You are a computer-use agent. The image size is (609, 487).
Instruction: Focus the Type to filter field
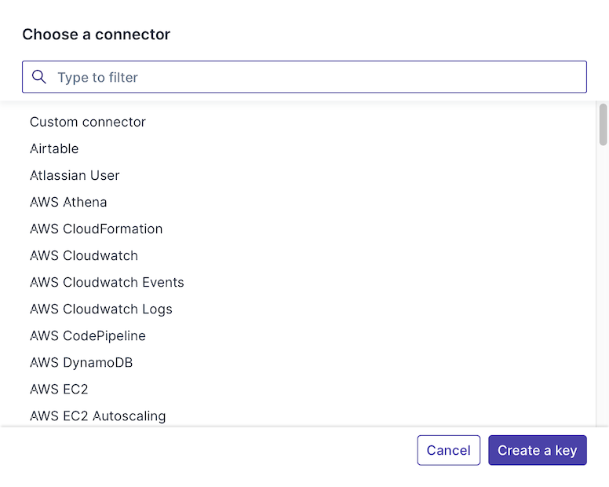[314, 77]
